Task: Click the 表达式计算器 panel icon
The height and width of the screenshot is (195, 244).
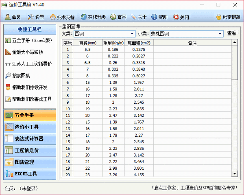Action: [x=9, y=139]
